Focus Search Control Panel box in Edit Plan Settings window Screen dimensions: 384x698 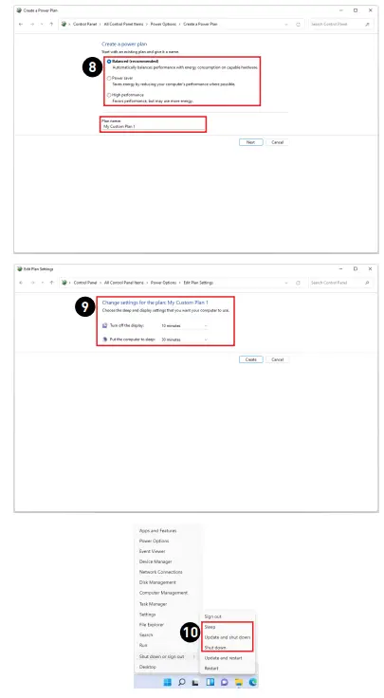pyautogui.click(x=340, y=283)
